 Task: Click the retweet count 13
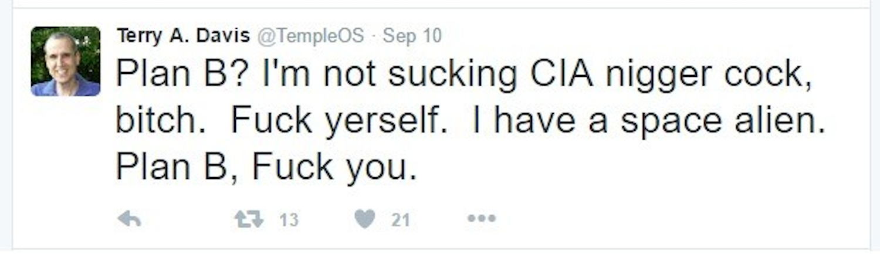(x=288, y=220)
